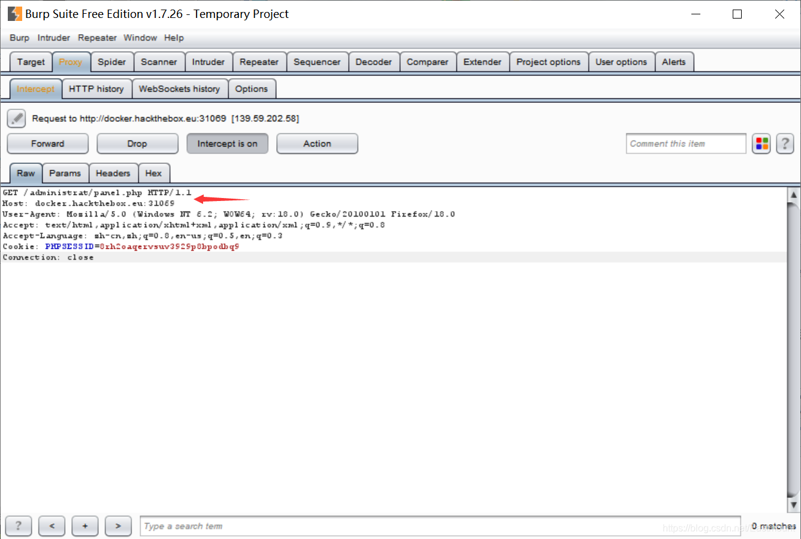Drop the intercepted request
The height and width of the screenshot is (539, 801).
[x=137, y=144]
